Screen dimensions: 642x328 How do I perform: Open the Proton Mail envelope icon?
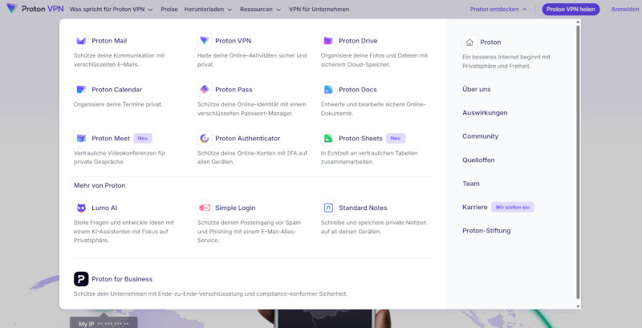pos(81,41)
